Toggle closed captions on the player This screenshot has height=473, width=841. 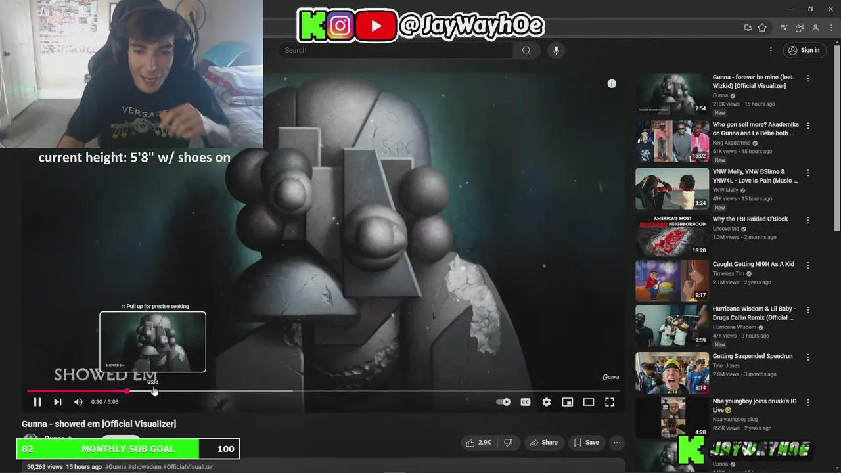click(526, 402)
